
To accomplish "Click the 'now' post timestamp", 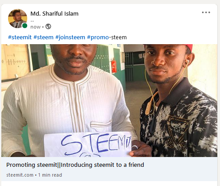I will point(35,27).
